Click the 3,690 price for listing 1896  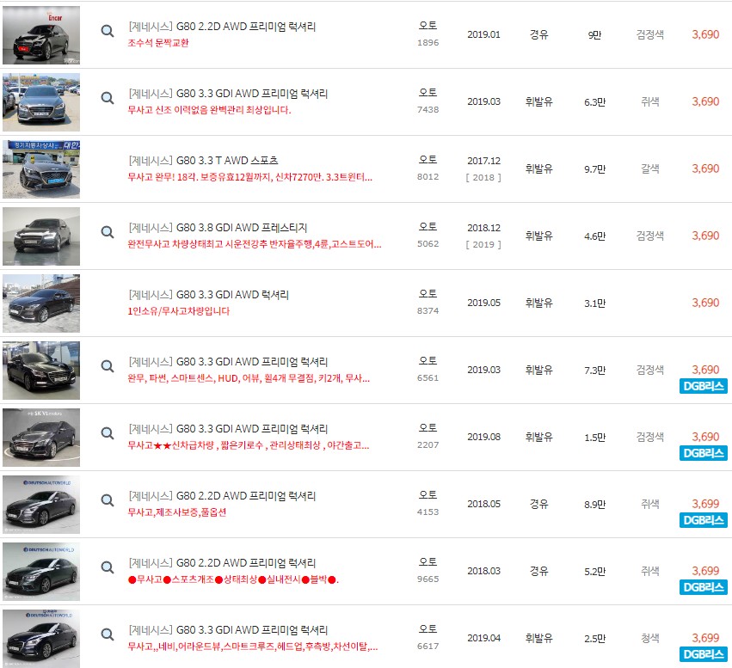[x=705, y=34]
